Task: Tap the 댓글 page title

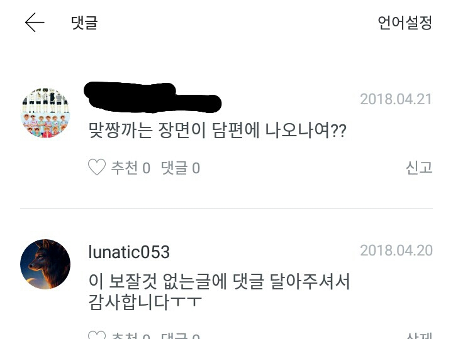Action: [x=84, y=23]
